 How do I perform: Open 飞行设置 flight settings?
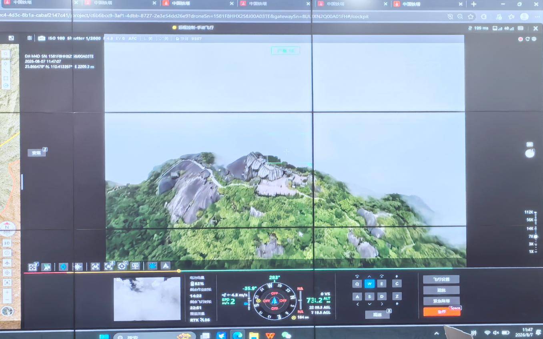click(441, 279)
